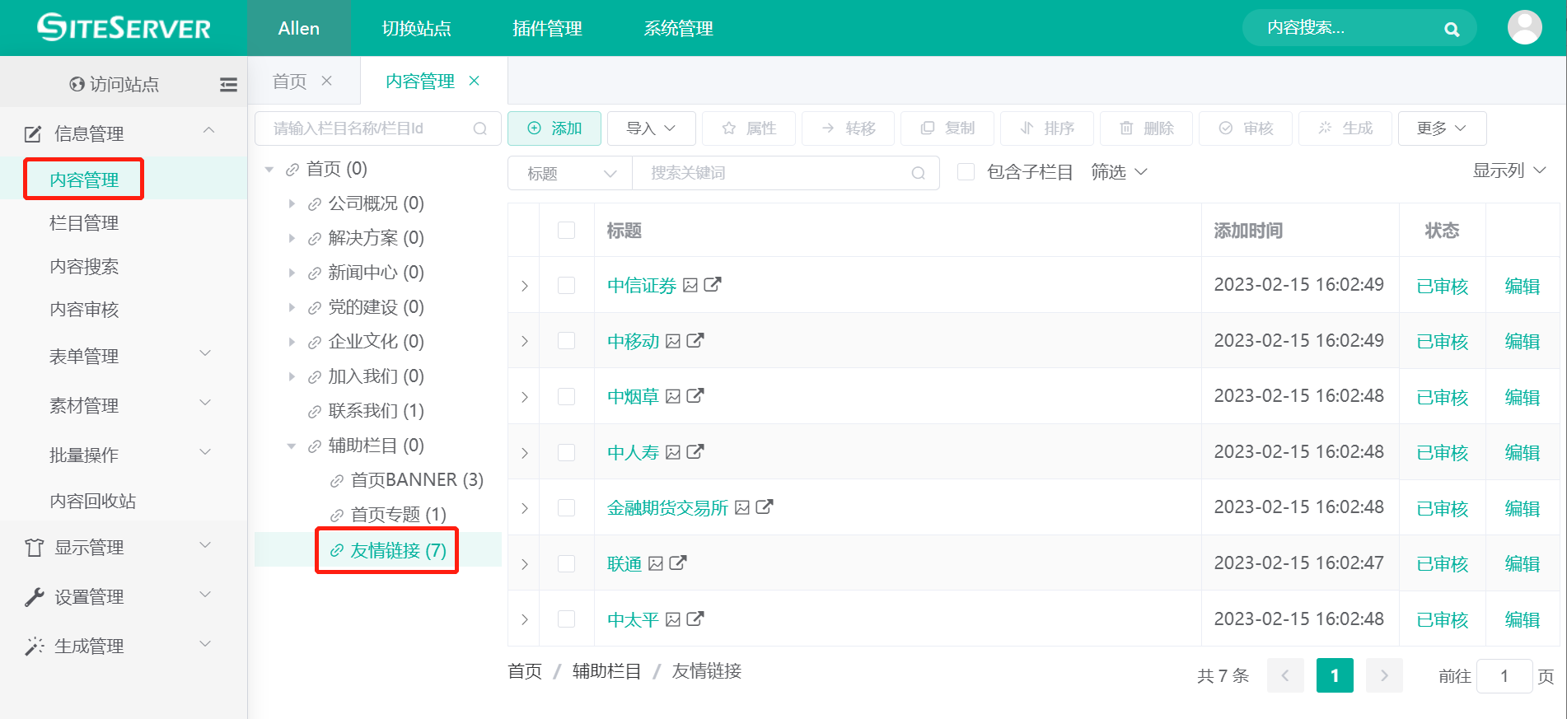Open external link icon for 金融期货交易所
1567x719 pixels.
pyautogui.click(x=765, y=507)
